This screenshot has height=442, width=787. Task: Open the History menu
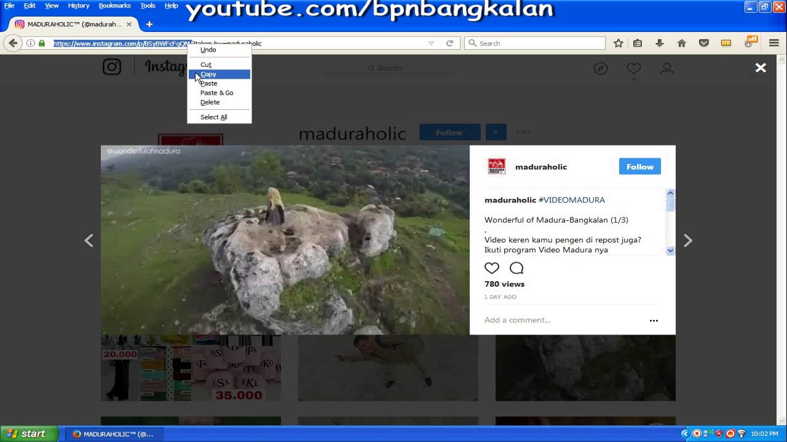tap(79, 6)
